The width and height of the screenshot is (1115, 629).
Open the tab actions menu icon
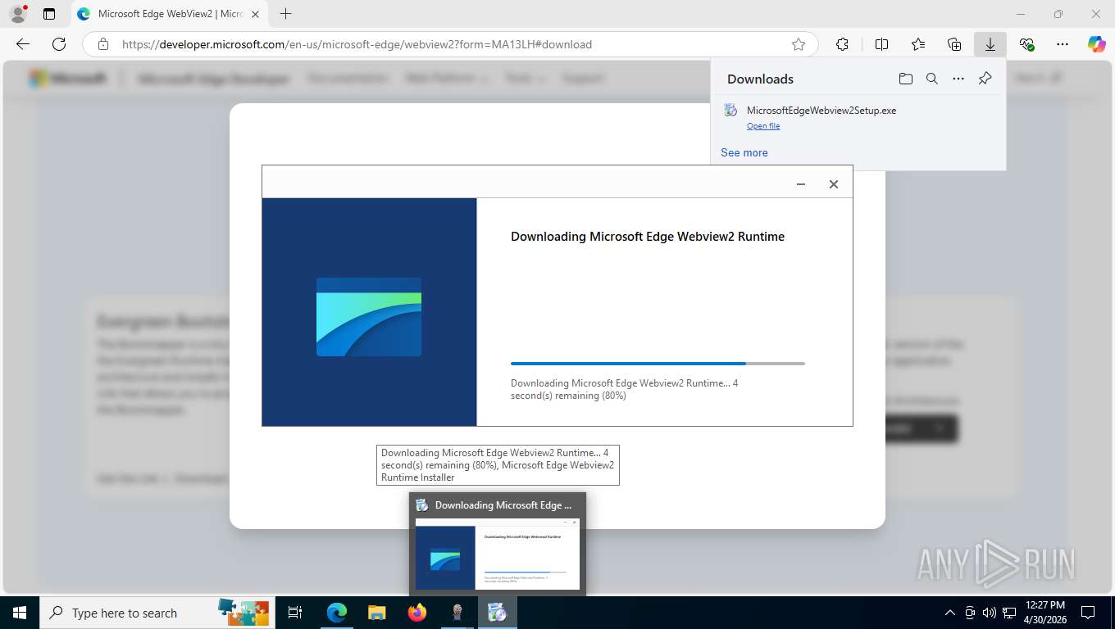click(x=49, y=14)
